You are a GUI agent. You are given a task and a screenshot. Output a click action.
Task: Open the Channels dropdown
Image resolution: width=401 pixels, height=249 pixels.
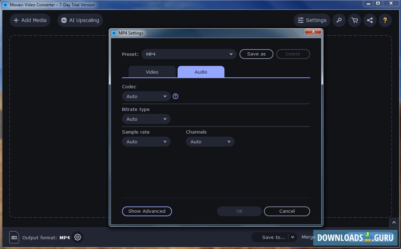pyautogui.click(x=210, y=142)
